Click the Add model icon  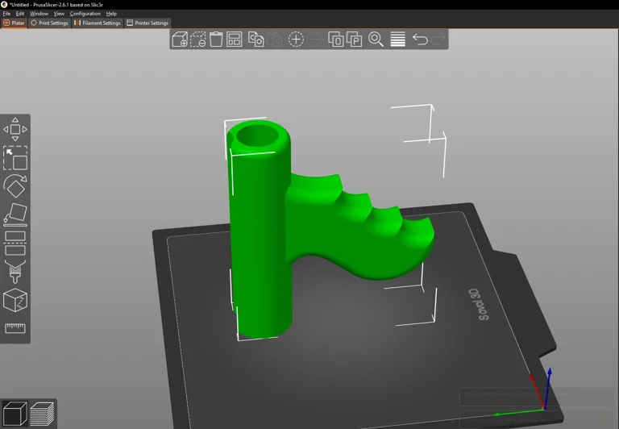click(x=180, y=39)
